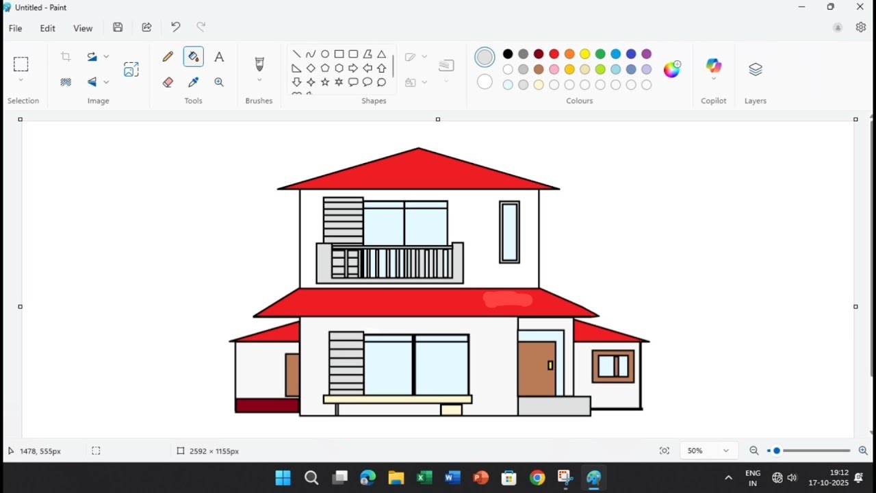Image resolution: width=876 pixels, height=493 pixels.
Task: Click the Save icon
Action: pyautogui.click(x=118, y=27)
